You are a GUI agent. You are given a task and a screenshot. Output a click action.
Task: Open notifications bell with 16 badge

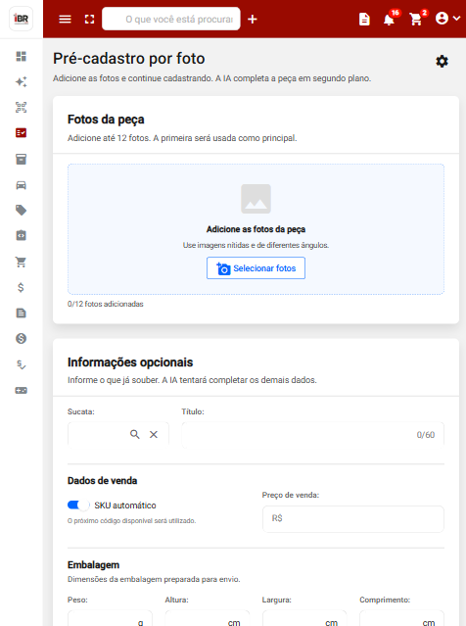coord(389,19)
